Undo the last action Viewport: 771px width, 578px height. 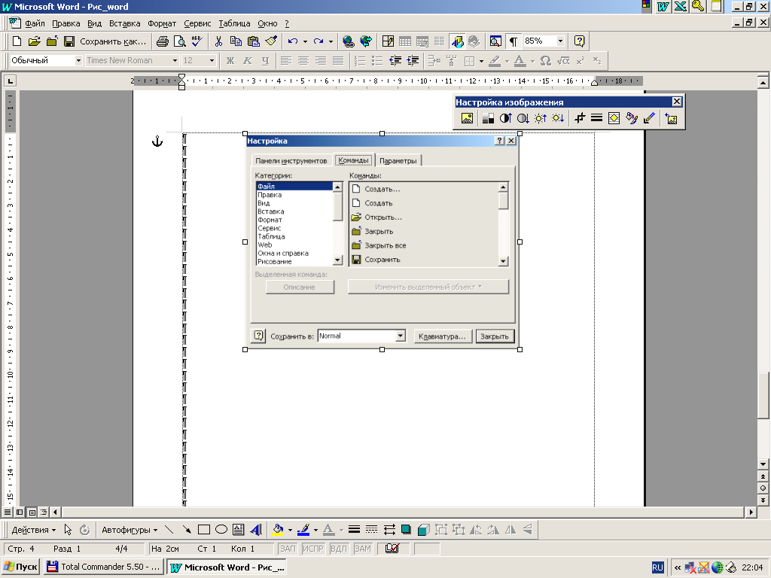point(293,41)
